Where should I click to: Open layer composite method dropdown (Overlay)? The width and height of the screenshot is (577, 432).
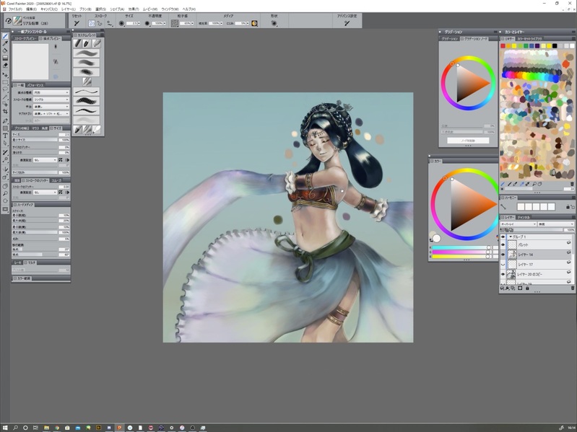pyautogui.click(x=518, y=224)
